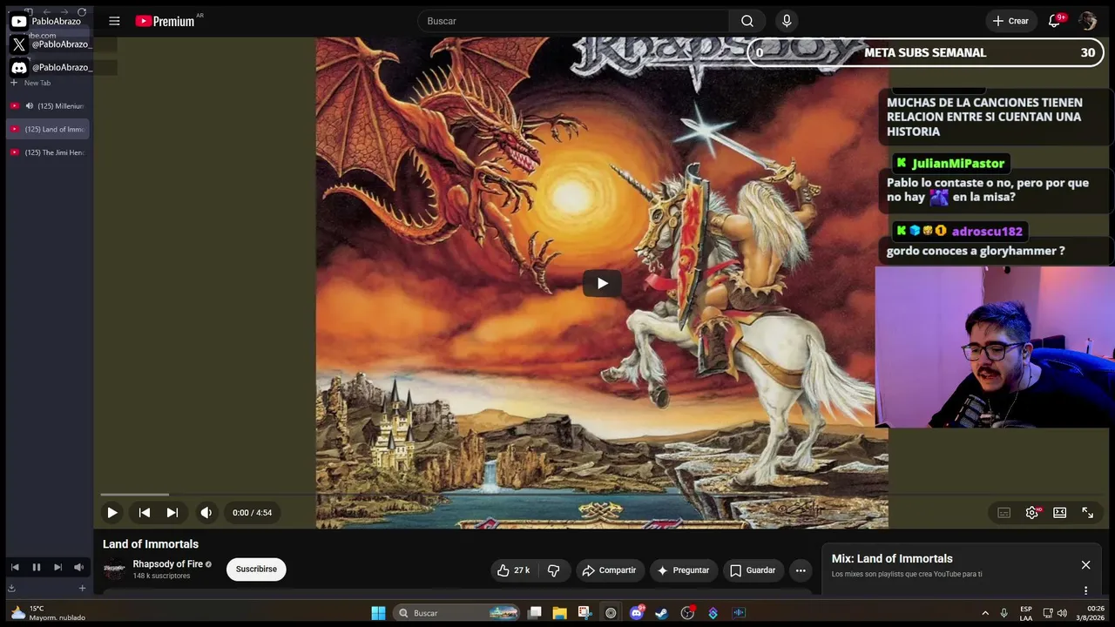Open the Windows Start menu

(378, 613)
